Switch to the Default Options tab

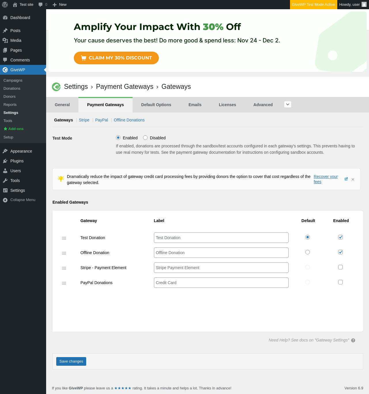tap(156, 105)
